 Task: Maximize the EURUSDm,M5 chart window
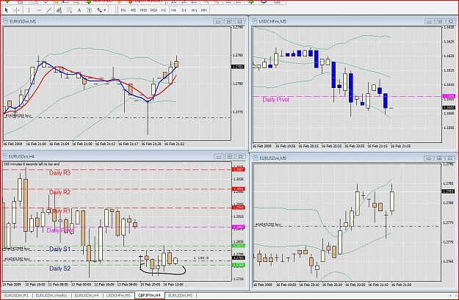coord(439,158)
